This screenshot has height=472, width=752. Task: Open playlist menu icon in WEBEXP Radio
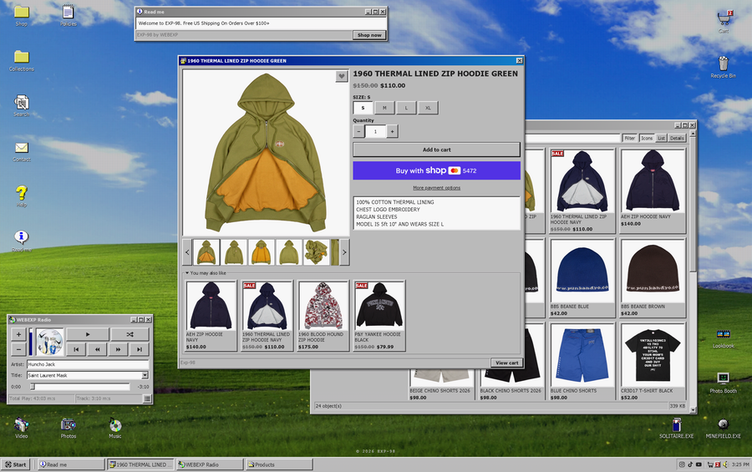(147, 398)
